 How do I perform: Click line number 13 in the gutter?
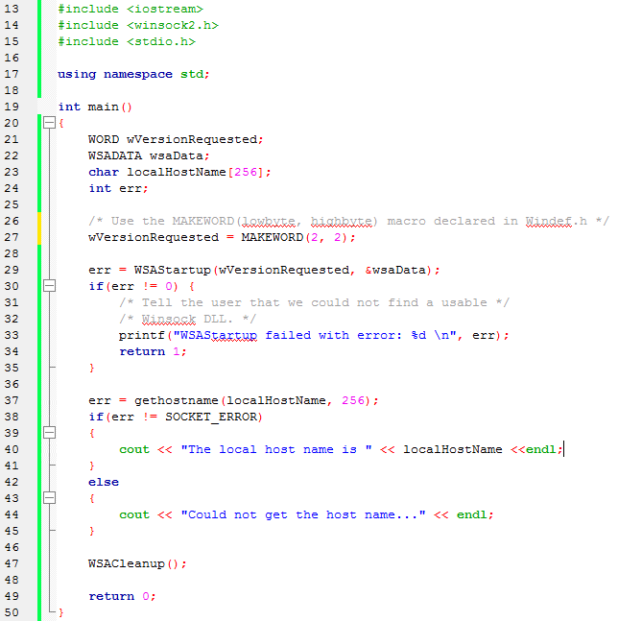[x=12, y=9]
